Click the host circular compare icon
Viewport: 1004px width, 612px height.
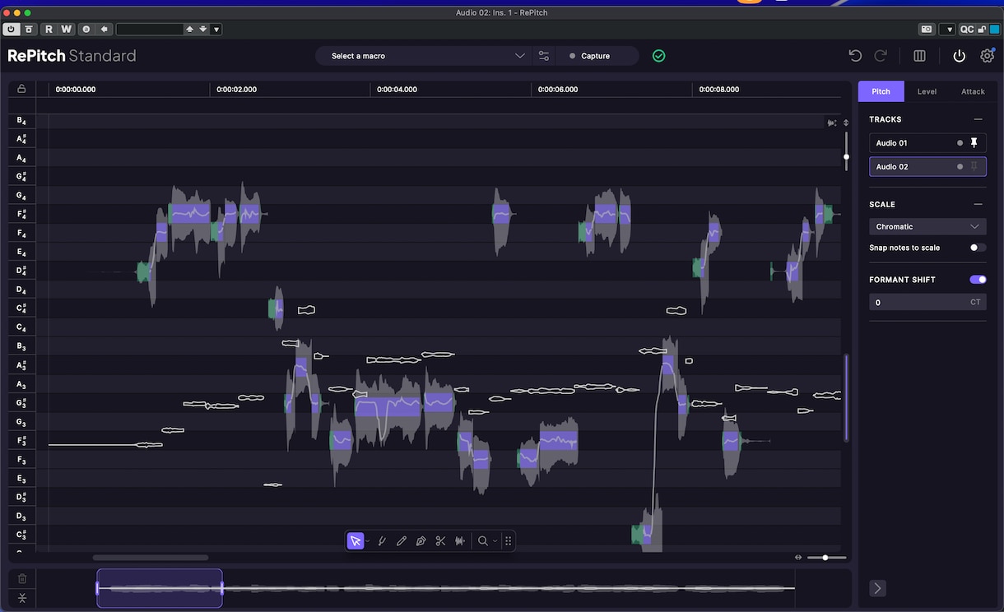click(86, 29)
